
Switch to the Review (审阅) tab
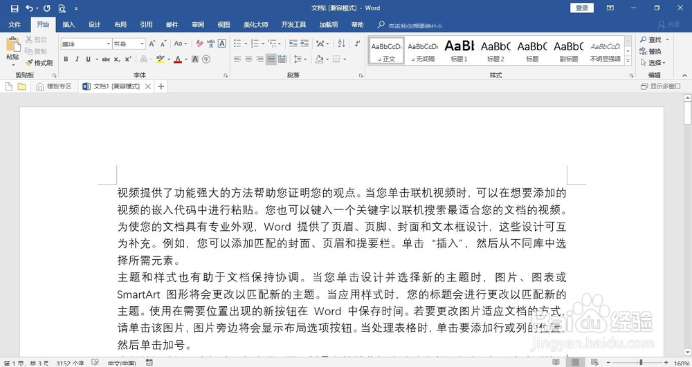point(198,25)
